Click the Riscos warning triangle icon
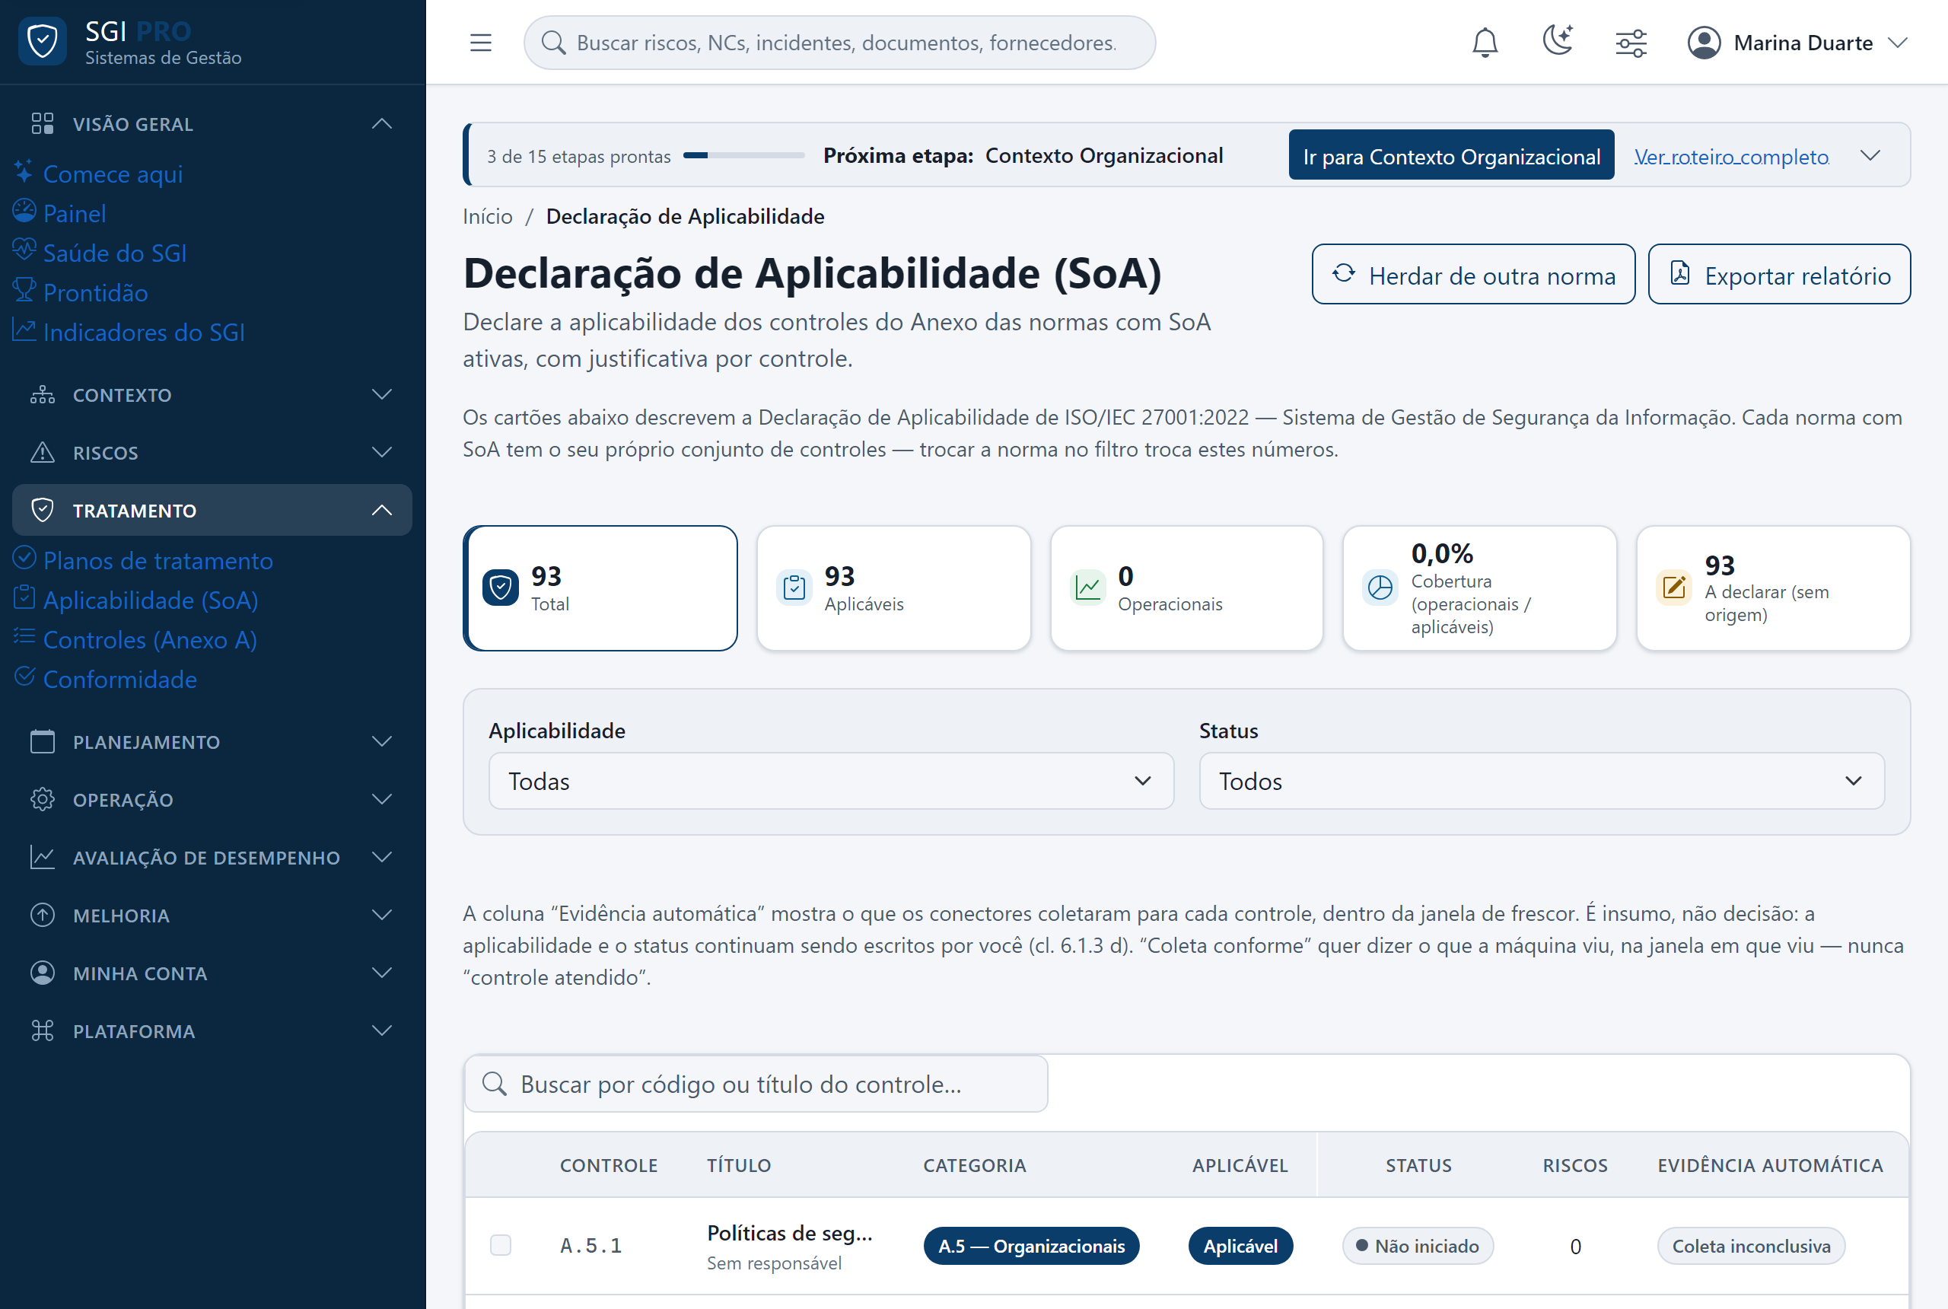 pos(42,453)
